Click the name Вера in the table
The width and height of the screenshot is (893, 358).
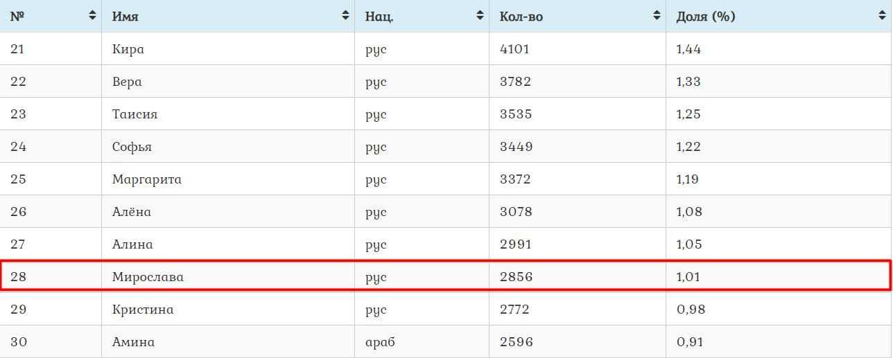click(127, 82)
